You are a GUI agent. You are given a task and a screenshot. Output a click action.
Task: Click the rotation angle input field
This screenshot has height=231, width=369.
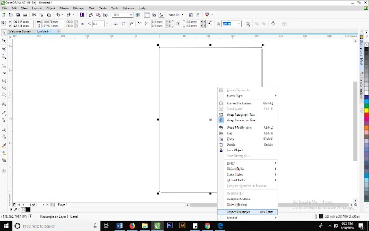tap(99, 24)
